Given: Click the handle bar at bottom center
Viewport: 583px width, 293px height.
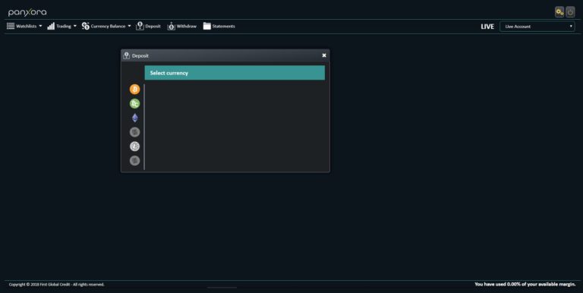Looking at the screenshot, I should click(222, 288).
